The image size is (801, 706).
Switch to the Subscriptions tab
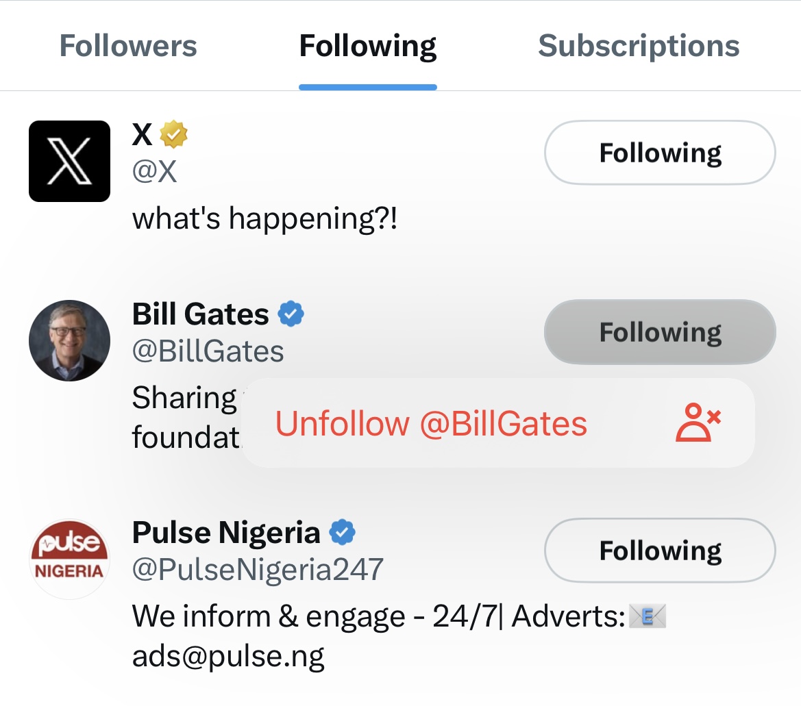[x=639, y=46]
